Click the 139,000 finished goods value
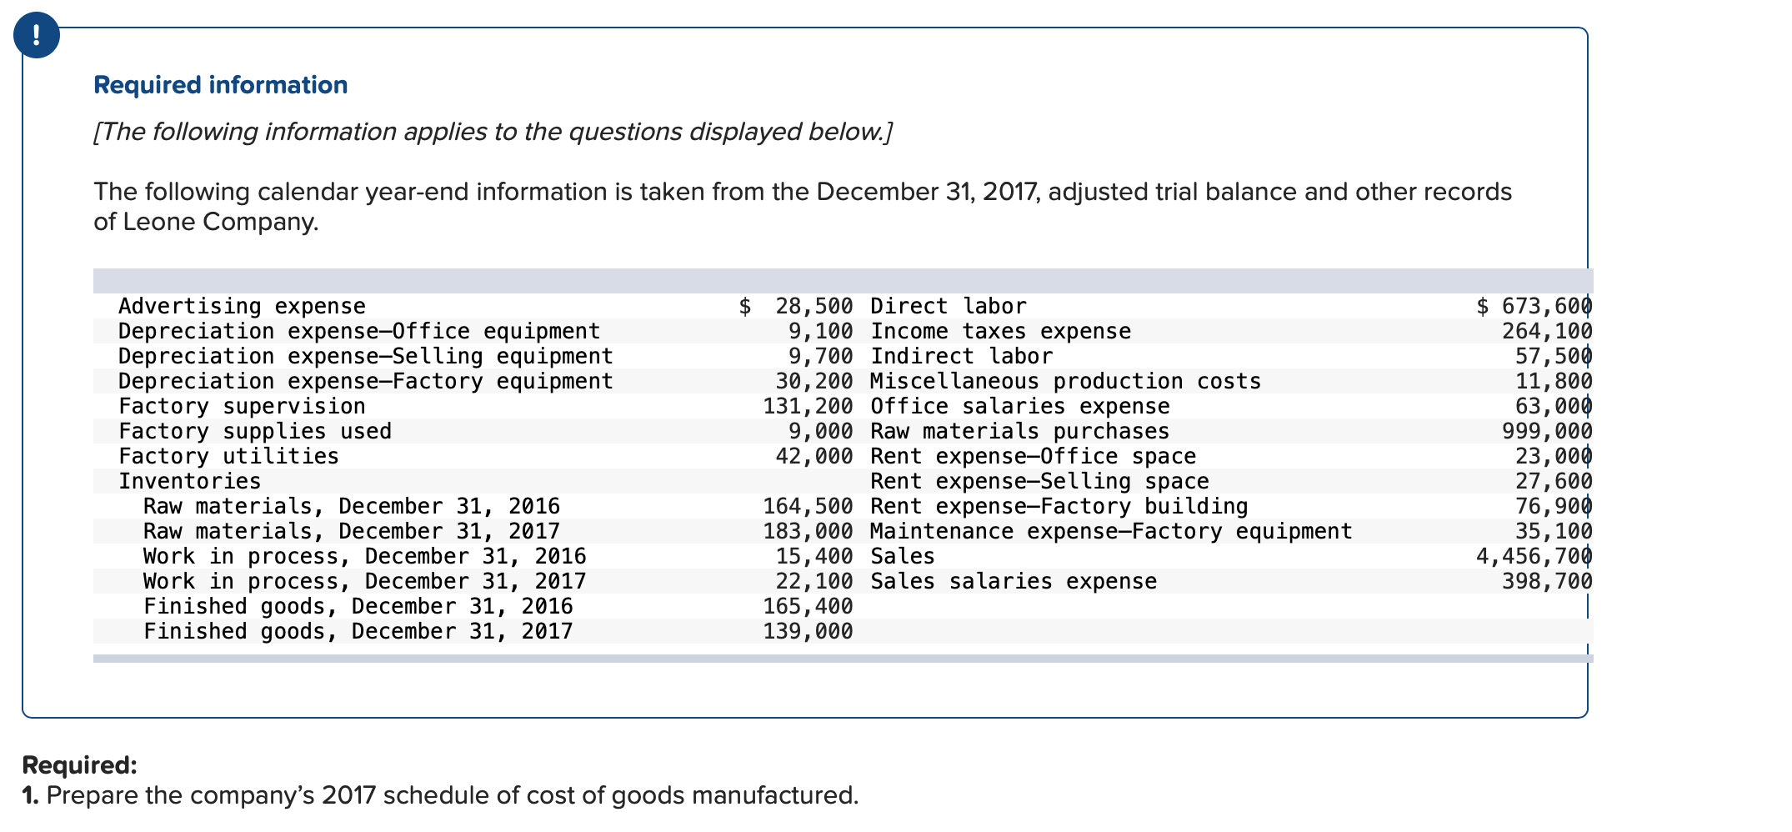This screenshot has width=1792, height=832. tap(808, 631)
